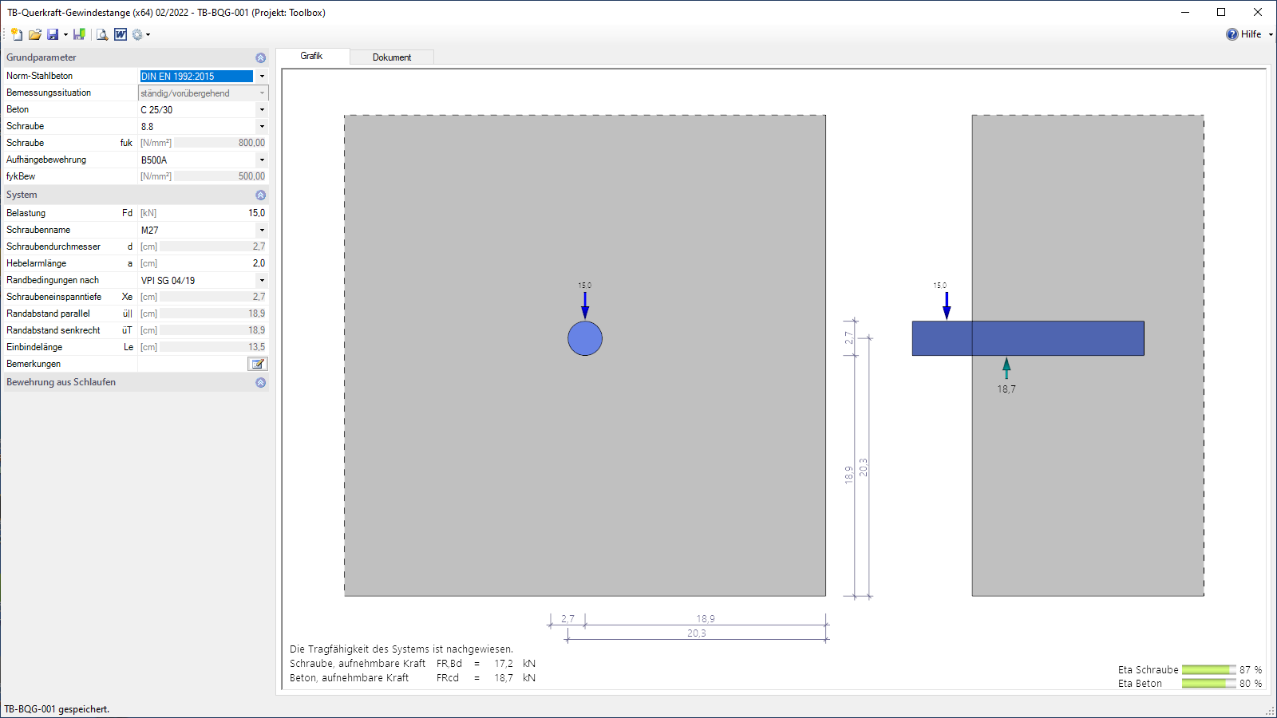This screenshot has height=718, width=1277.
Task: Open file using the folder icon
Action: 34,34
